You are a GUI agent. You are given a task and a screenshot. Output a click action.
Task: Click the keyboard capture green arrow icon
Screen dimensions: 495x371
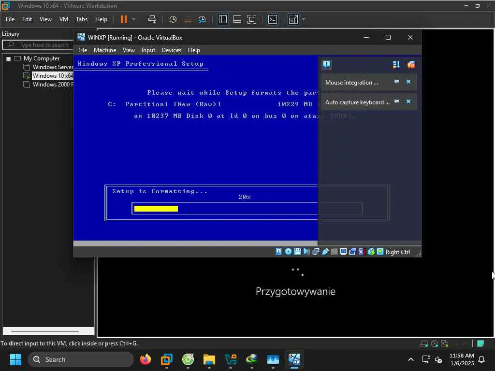pos(380,251)
